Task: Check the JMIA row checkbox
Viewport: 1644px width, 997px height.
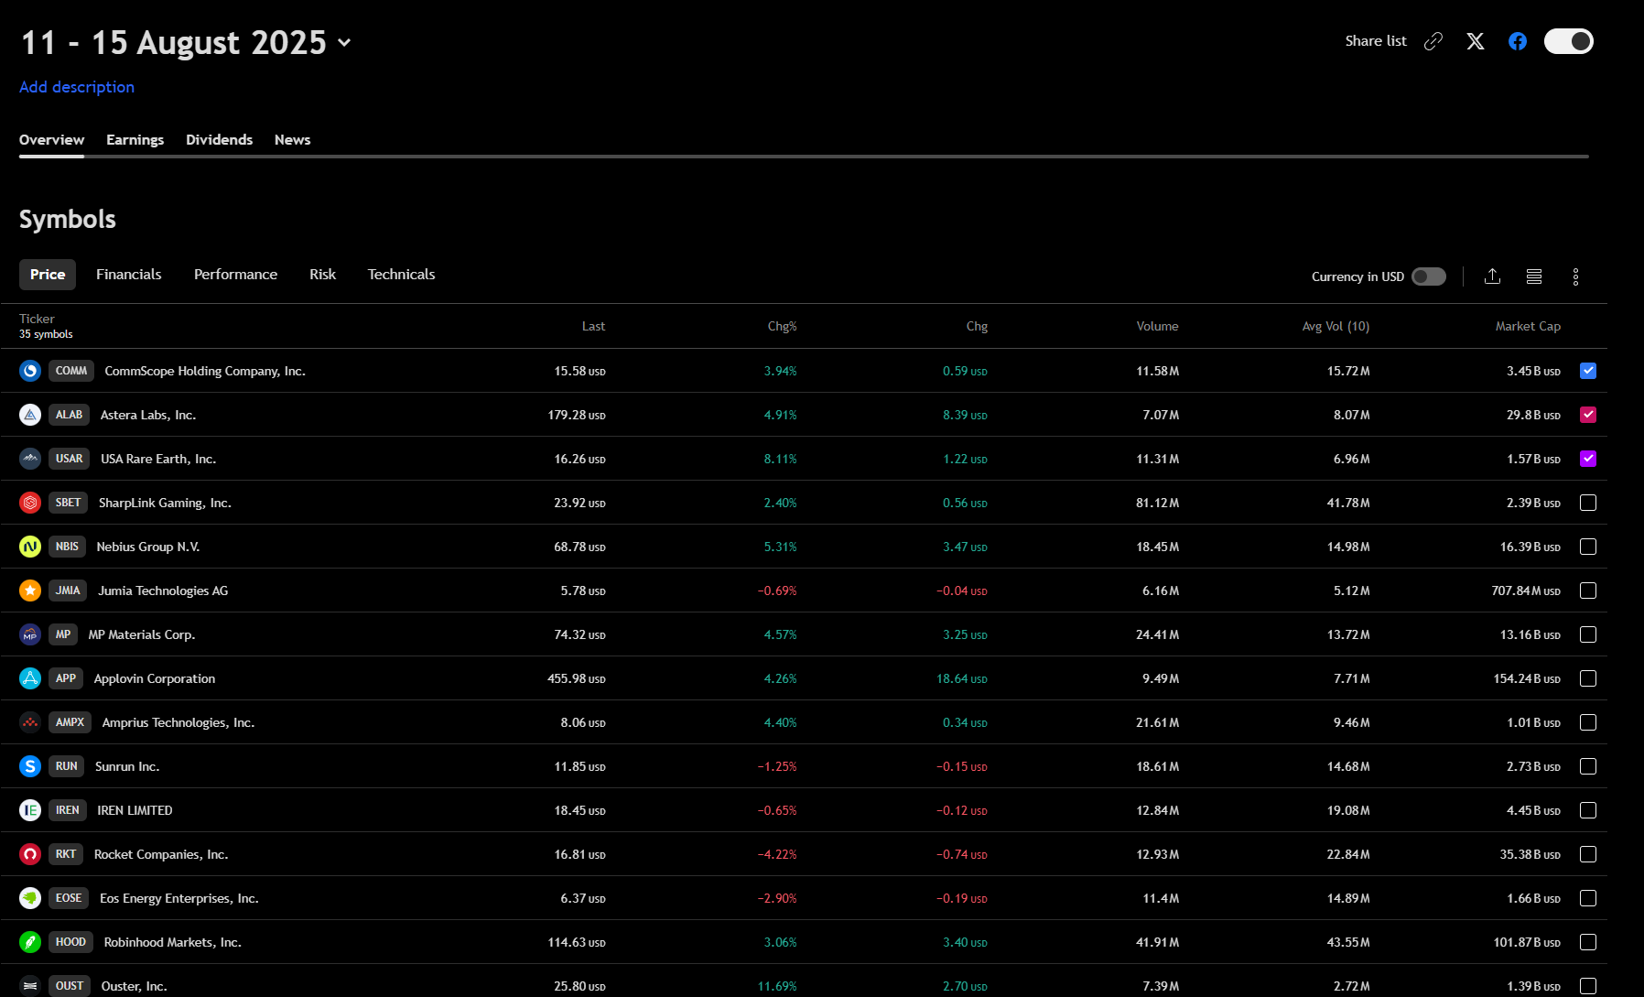Action: click(x=1588, y=591)
